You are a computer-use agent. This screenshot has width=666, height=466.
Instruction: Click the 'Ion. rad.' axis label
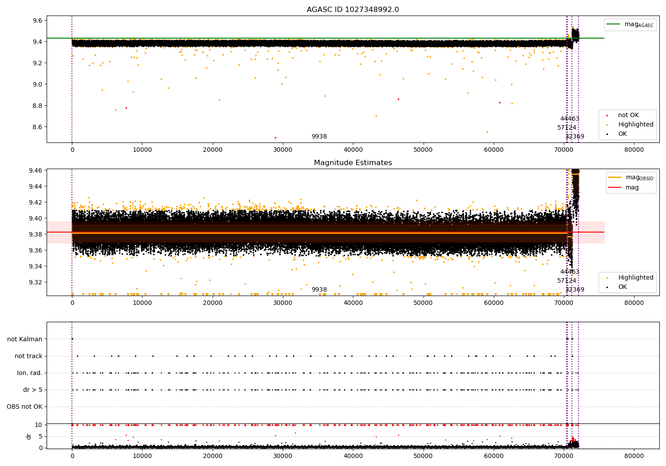[30, 373]
